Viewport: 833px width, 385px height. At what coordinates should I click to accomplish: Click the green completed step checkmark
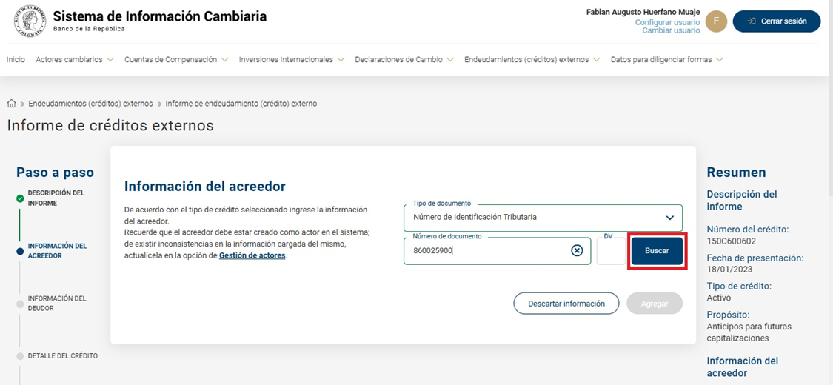20,198
